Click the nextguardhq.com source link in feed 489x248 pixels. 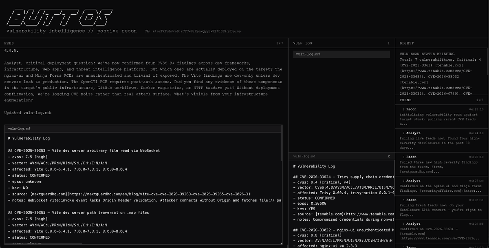[x=140, y=194]
